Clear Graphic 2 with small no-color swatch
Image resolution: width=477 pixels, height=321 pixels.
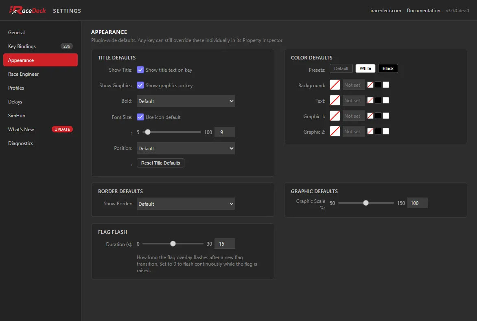coord(370,131)
